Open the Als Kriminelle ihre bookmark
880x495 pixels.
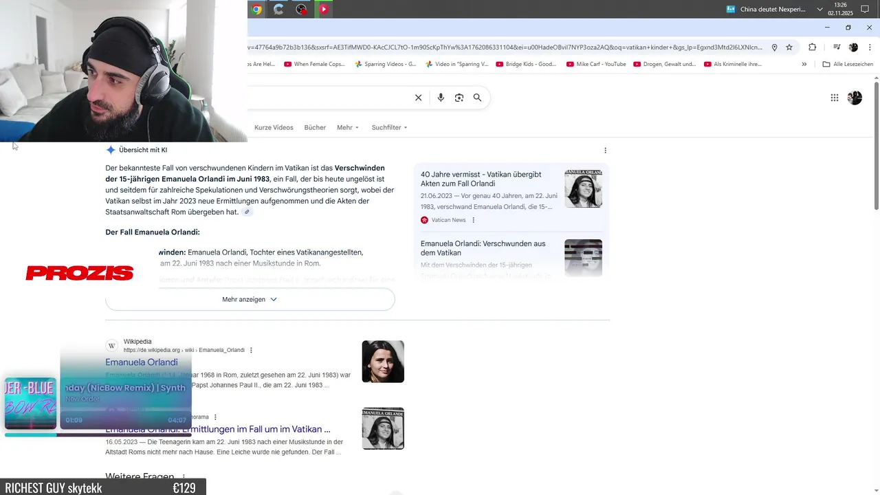732,64
